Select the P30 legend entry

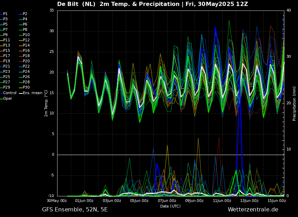pyautogui.click(x=26, y=87)
